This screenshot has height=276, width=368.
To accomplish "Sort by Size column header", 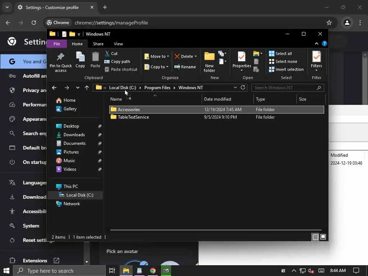I will pyautogui.click(x=311, y=99).
